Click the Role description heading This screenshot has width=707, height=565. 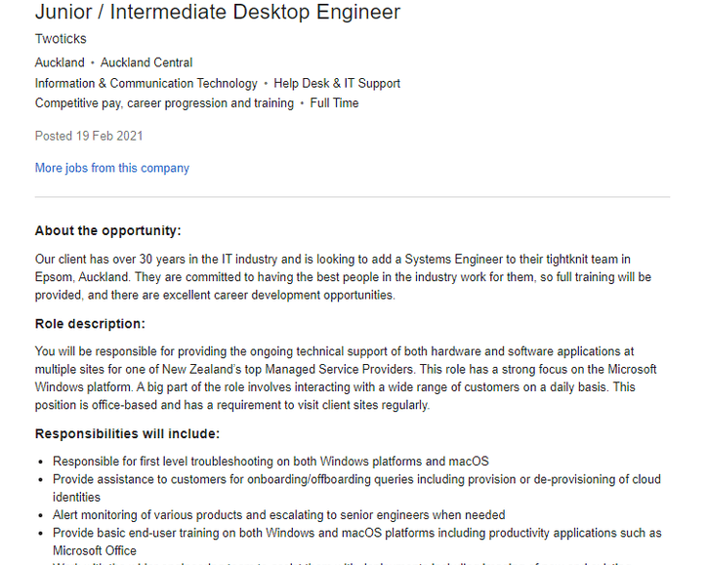pyautogui.click(x=90, y=324)
